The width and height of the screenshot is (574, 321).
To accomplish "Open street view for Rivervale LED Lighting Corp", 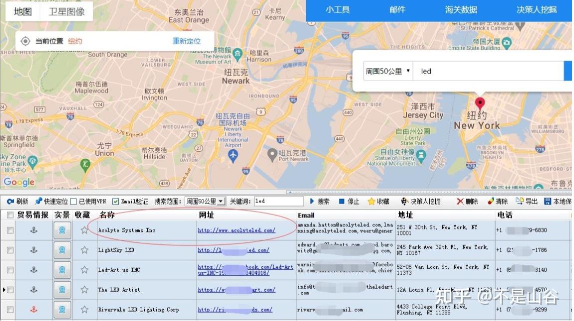I will click(x=62, y=310).
